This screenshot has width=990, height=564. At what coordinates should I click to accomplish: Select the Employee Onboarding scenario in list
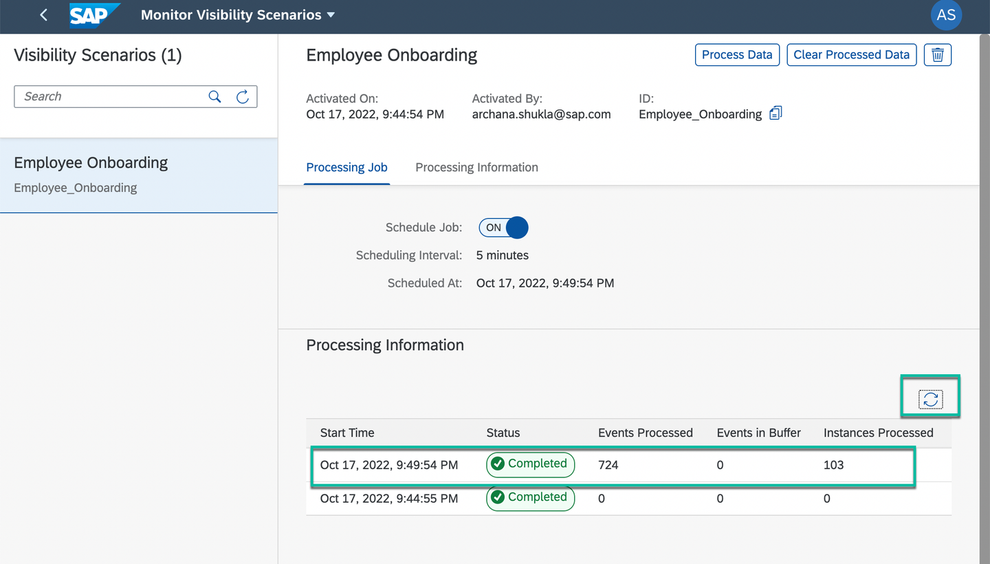(x=139, y=175)
